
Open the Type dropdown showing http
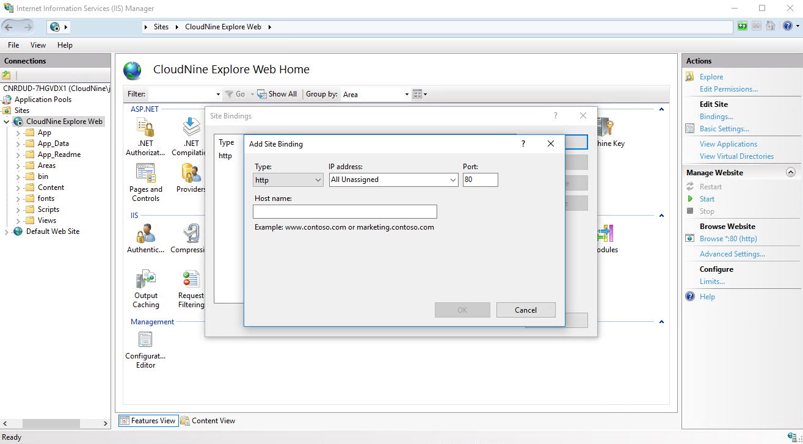point(288,180)
